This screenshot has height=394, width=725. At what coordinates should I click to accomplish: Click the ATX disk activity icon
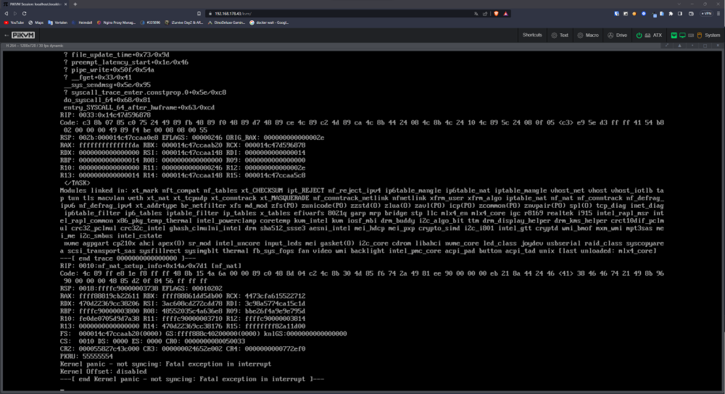tap(647, 35)
